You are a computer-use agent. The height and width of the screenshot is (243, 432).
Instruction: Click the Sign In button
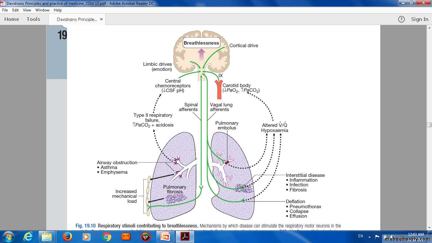coord(419,19)
